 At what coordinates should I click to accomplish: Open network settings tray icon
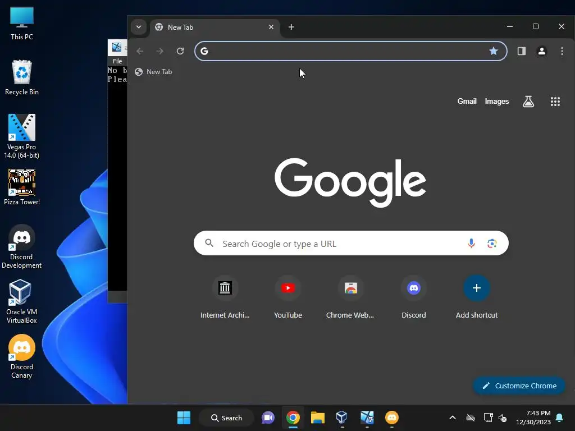[488, 418]
